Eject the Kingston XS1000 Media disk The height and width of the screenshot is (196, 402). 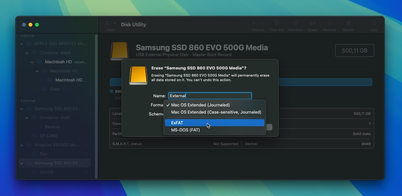click(x=86, y=145)
